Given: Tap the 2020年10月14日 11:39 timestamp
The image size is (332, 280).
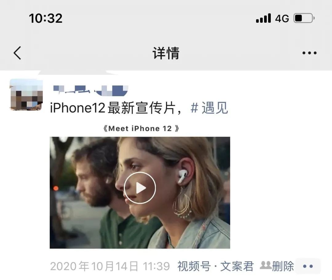Looking at the screenshot, I should point(110,266).
